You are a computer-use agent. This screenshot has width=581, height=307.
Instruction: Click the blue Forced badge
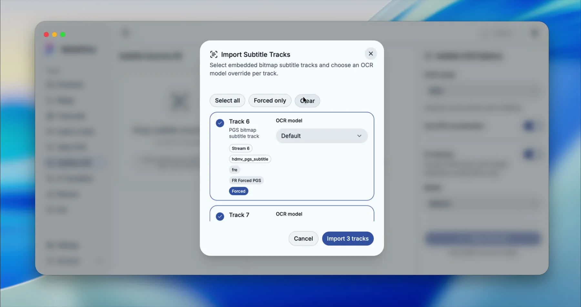coord(239,191)
